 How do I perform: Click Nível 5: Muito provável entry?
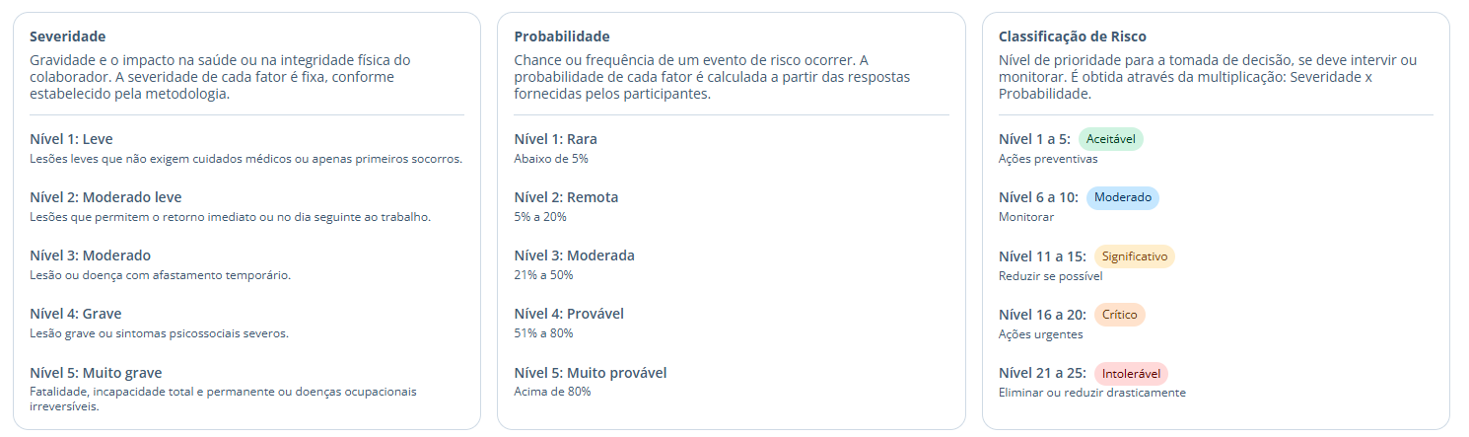[x=591, y=373]
